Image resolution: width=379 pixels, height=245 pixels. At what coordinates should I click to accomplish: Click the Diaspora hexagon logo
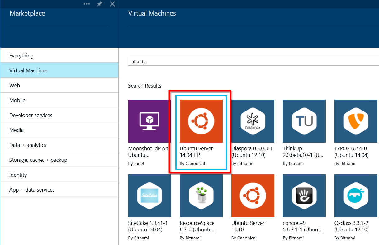click(253, 121)
